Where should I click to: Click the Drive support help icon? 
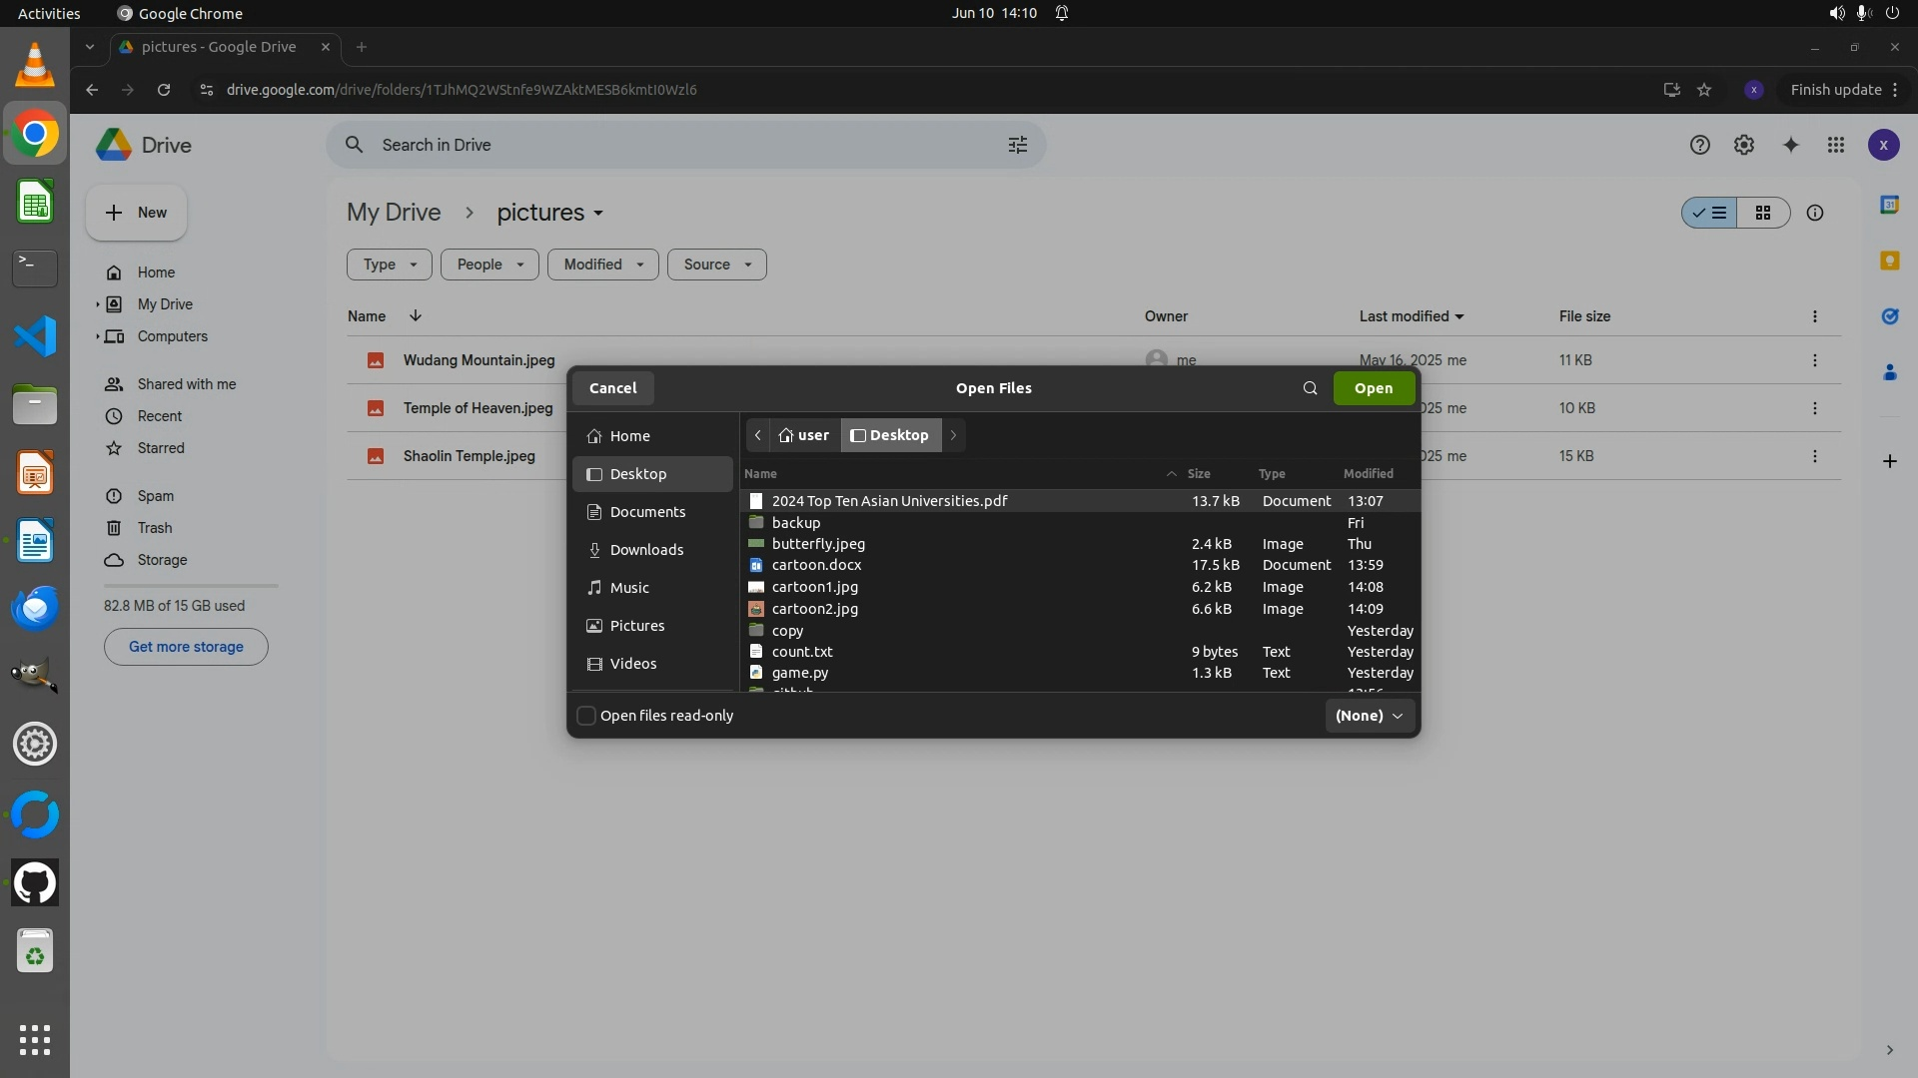click(1699, 145)
